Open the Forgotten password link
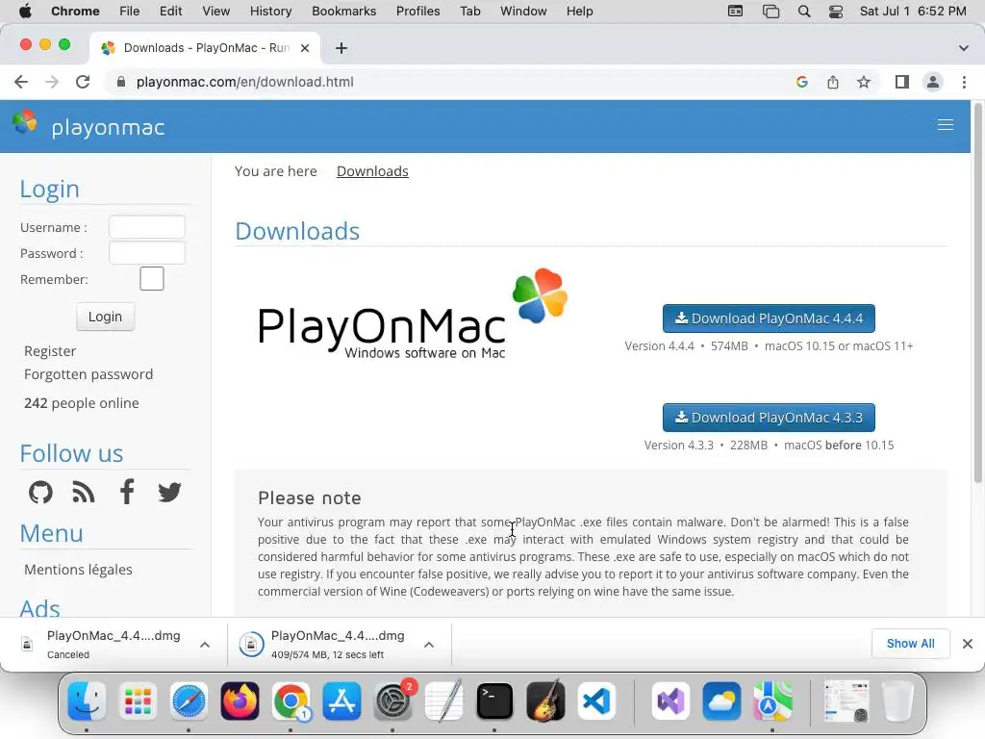Screen dimensions: 985x739 pos(88,374)
